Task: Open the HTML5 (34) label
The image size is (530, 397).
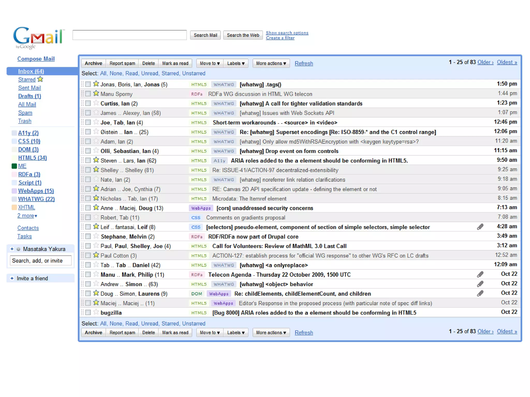Action: [x=32, y=158]
